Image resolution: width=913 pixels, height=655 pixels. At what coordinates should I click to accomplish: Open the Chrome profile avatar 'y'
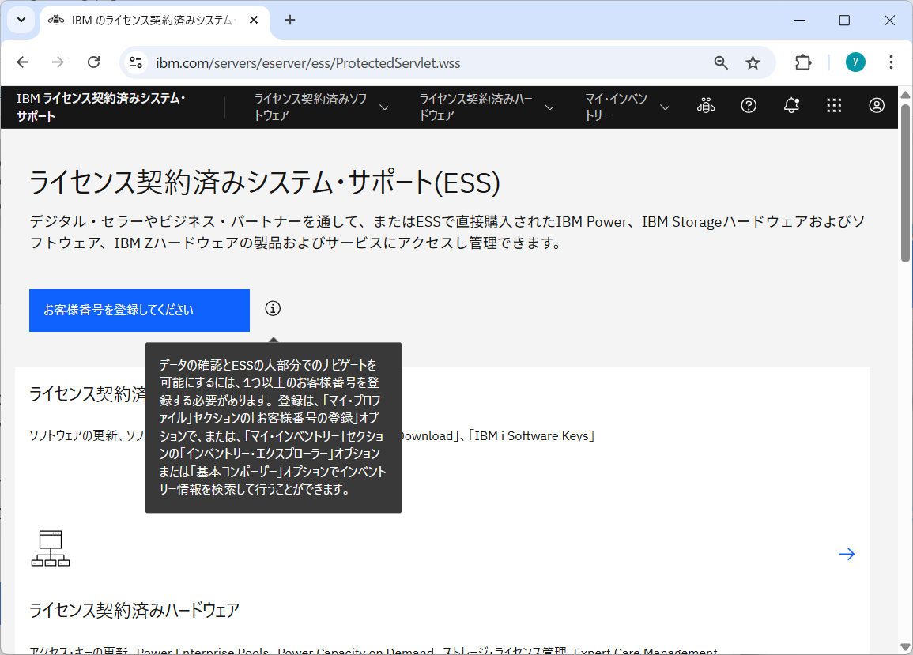(855, 62)
